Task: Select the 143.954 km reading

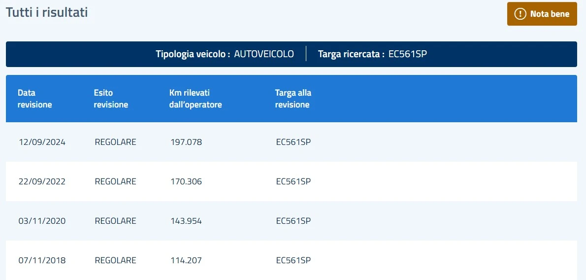Action: (186, 221)
